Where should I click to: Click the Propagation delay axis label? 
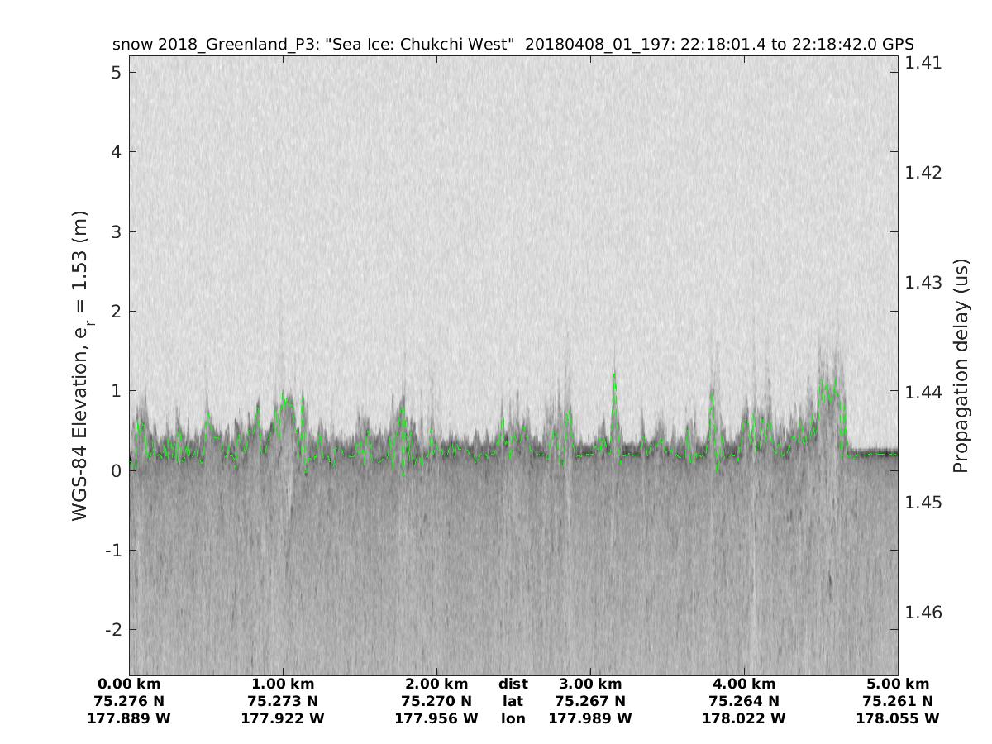(961, 365)
